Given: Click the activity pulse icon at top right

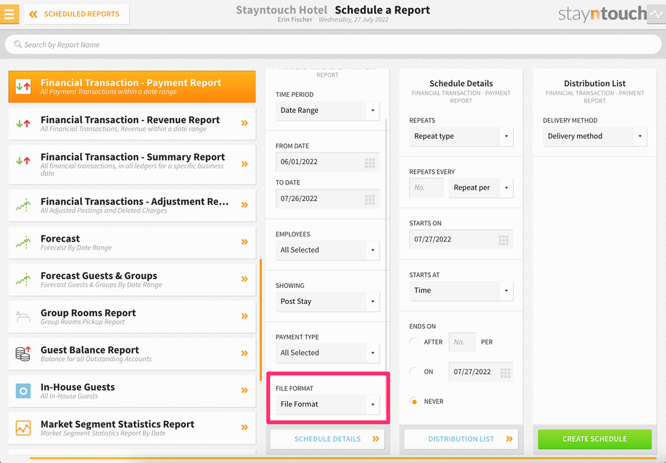Looking at the screenshot, I should click(x=657, y=14).
